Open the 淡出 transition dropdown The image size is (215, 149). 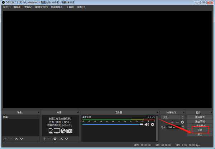click(173, 117)
